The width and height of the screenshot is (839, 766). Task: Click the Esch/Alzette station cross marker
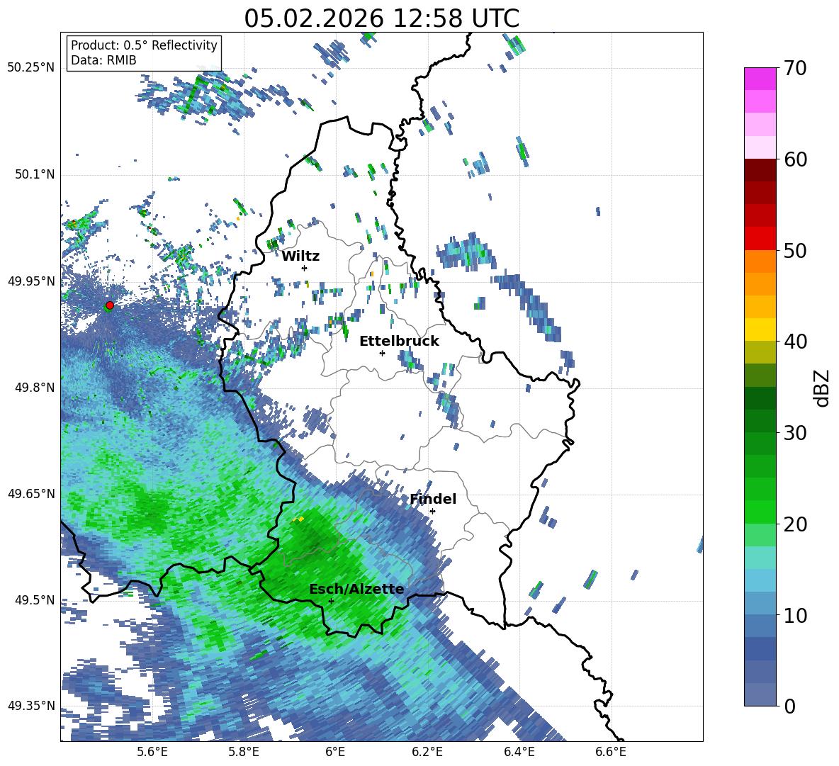pos(331,601)
